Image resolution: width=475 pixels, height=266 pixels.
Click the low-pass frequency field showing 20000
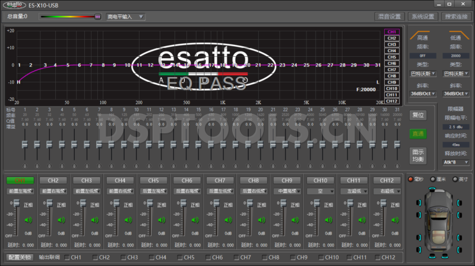(456, 56)
